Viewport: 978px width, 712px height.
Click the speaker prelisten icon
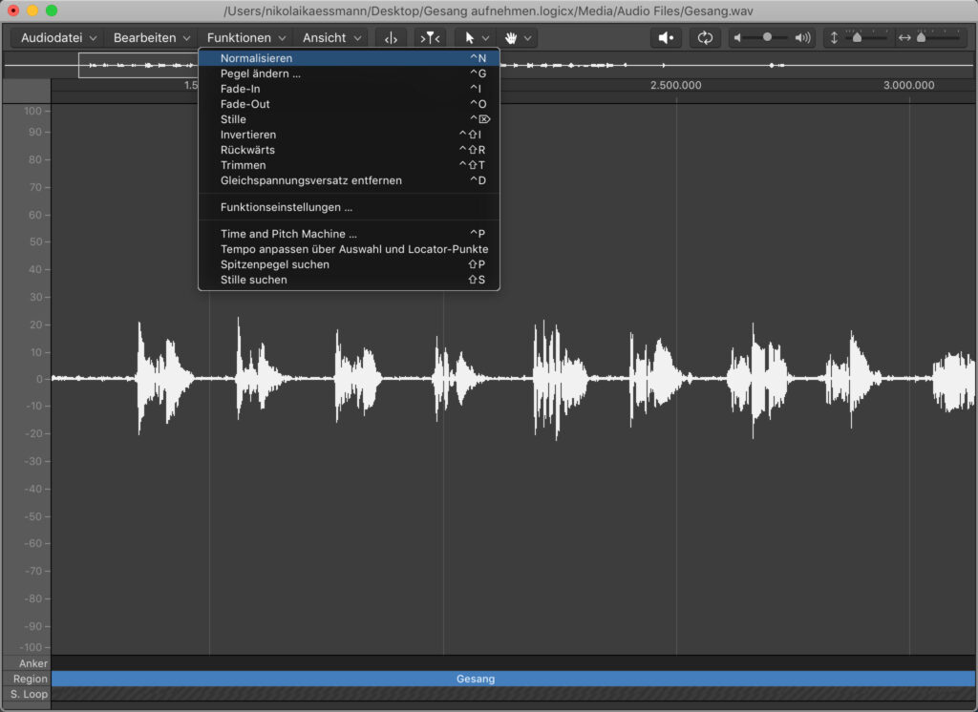(666, 38)
